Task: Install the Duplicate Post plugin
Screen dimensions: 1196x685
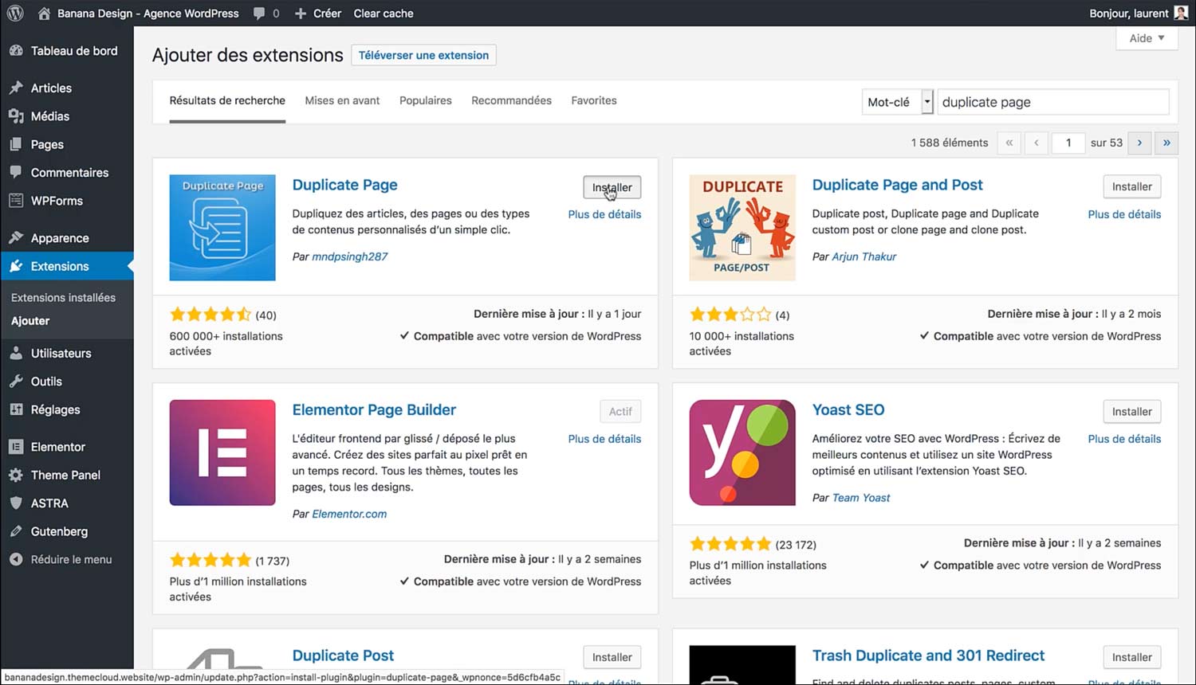Action: (x=612, y=657)
